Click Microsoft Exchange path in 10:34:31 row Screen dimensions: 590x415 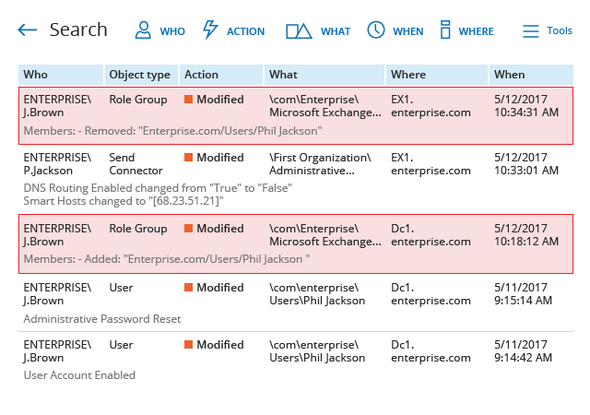tap(325, 106)
